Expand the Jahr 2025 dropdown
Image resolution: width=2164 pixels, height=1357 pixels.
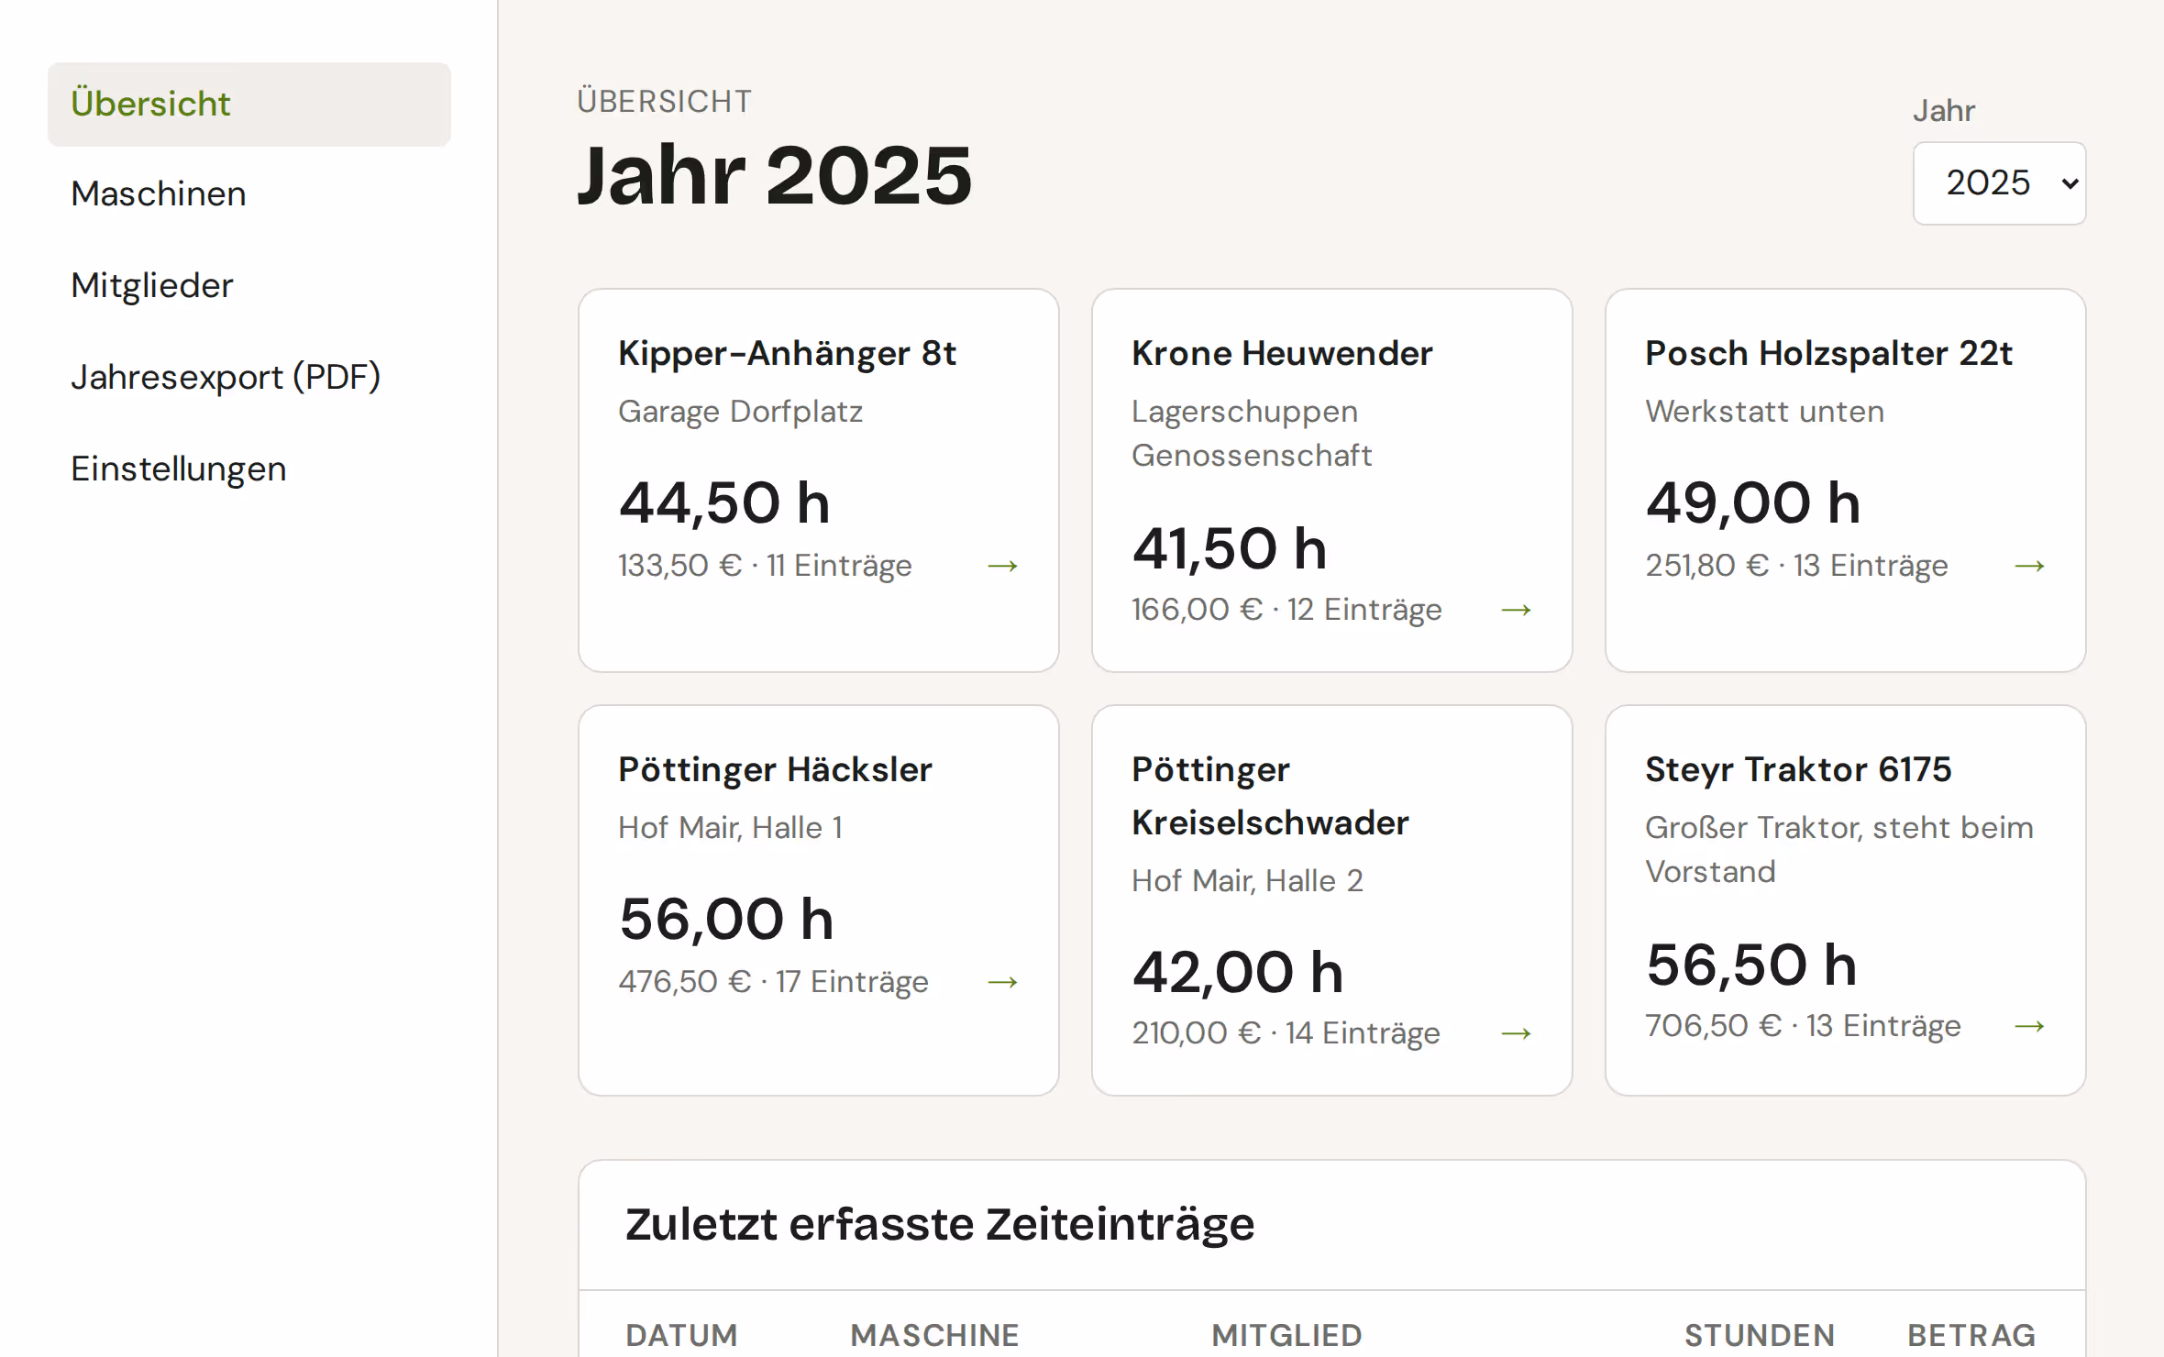click(x=1999, y=183)
